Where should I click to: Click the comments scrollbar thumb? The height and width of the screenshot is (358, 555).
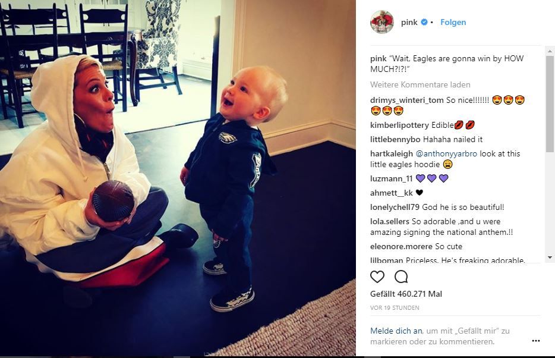pyautogui.click(x=550, y=103)
